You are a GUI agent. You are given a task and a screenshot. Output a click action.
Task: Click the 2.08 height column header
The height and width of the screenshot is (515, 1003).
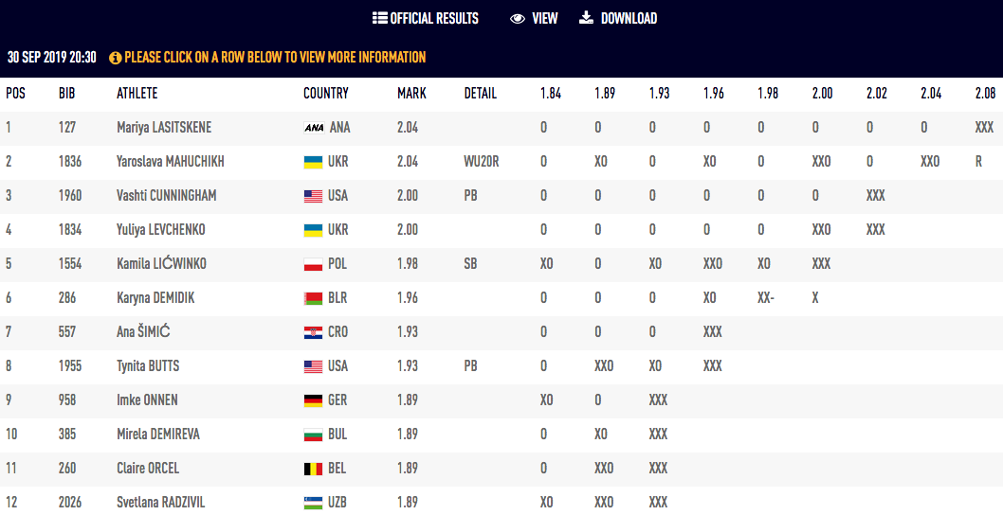[x=985, y=94]
